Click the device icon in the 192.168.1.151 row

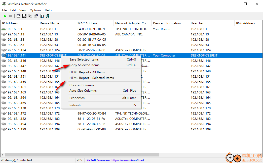4,77
